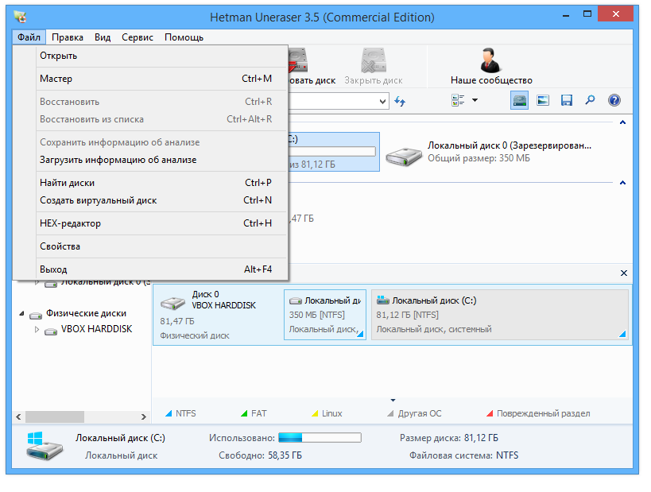
Task: Click the Свободно: 58,35 ГБ text
Action: click(x=260, y=455)
